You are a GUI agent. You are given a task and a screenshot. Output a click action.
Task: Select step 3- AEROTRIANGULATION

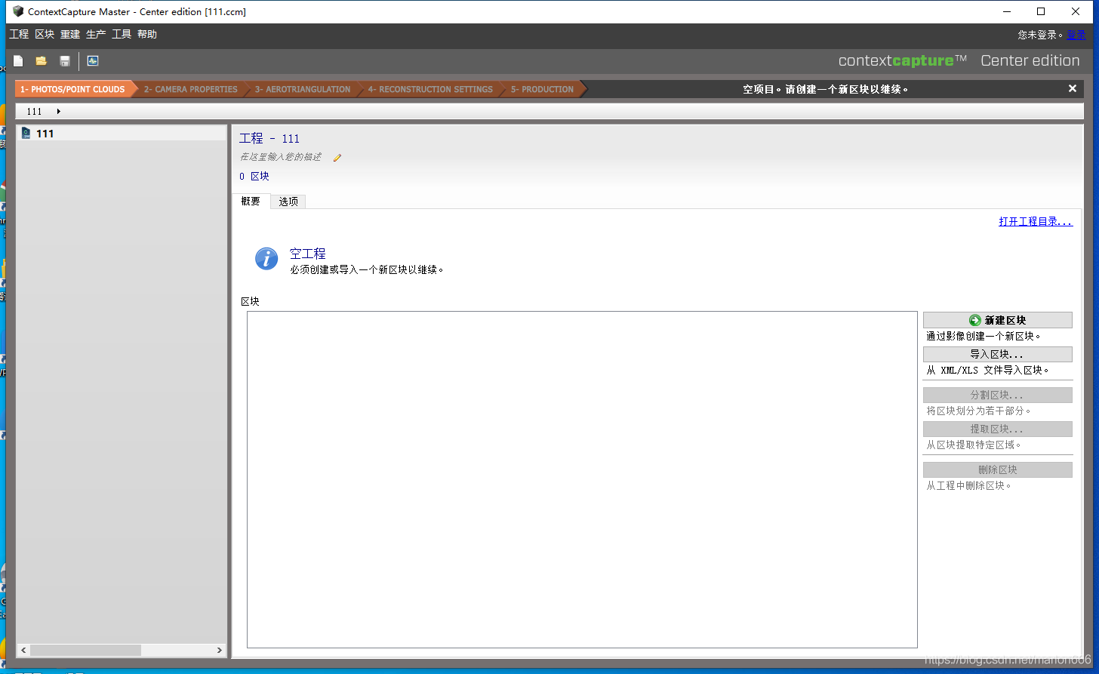[x=302, y=89]
